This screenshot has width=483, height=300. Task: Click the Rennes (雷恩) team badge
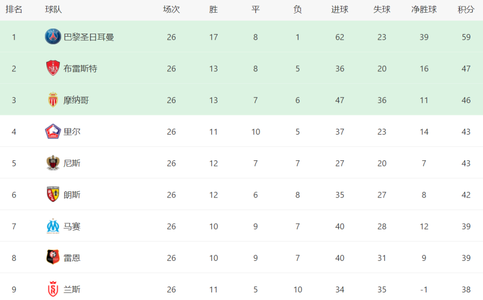(53, 258)
